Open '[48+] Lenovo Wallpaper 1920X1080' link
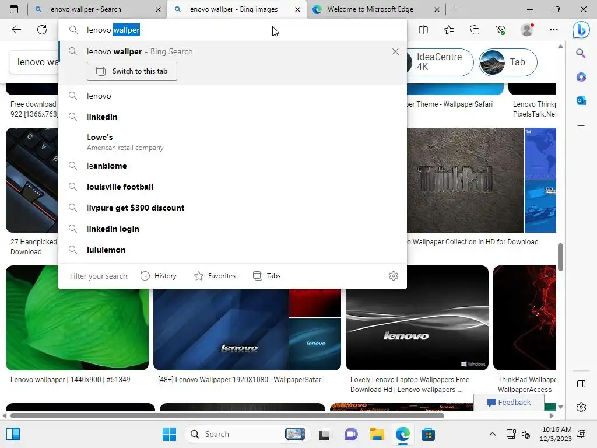 [240, 379]
